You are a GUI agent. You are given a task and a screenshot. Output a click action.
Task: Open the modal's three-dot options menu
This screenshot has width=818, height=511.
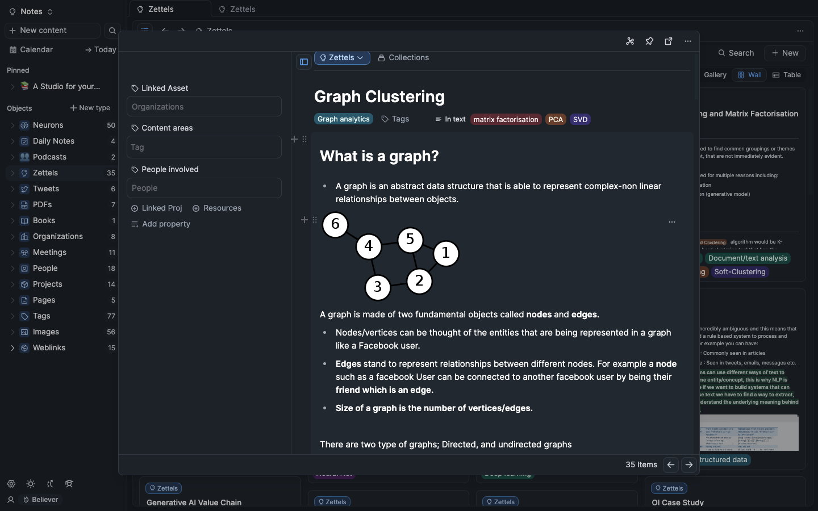688,41
